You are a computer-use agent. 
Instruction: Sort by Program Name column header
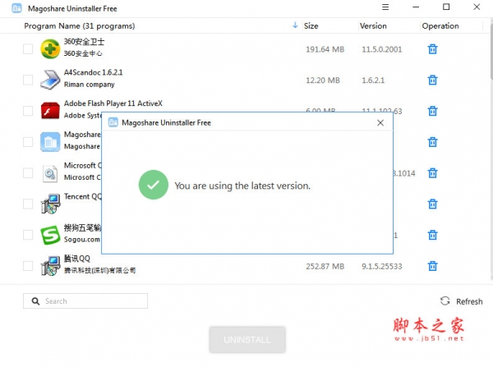point(80,25)
